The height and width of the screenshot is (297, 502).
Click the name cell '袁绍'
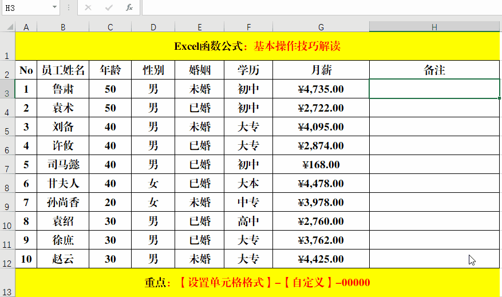63,221
